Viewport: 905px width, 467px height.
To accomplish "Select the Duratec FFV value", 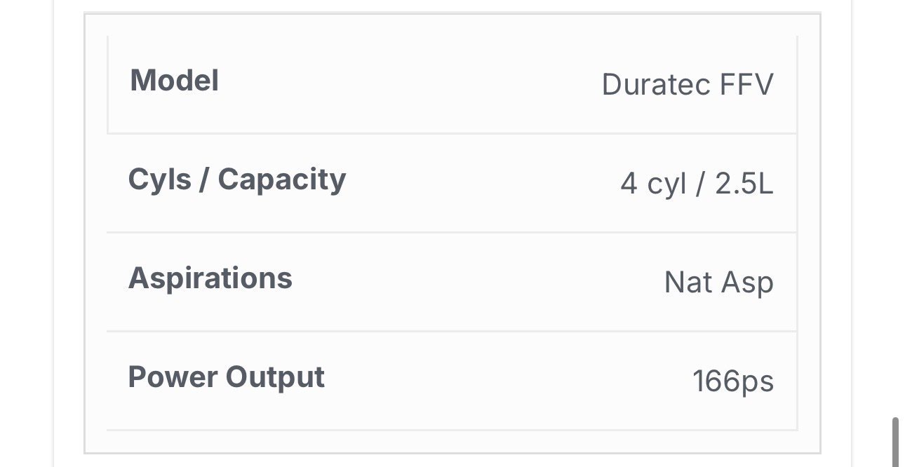I will point(688,85).
